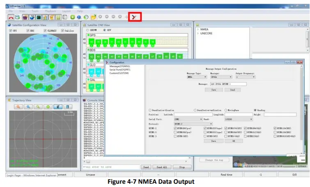Select the GSV radio button
The image size is (310, 187).
click(x=104, y=30)
